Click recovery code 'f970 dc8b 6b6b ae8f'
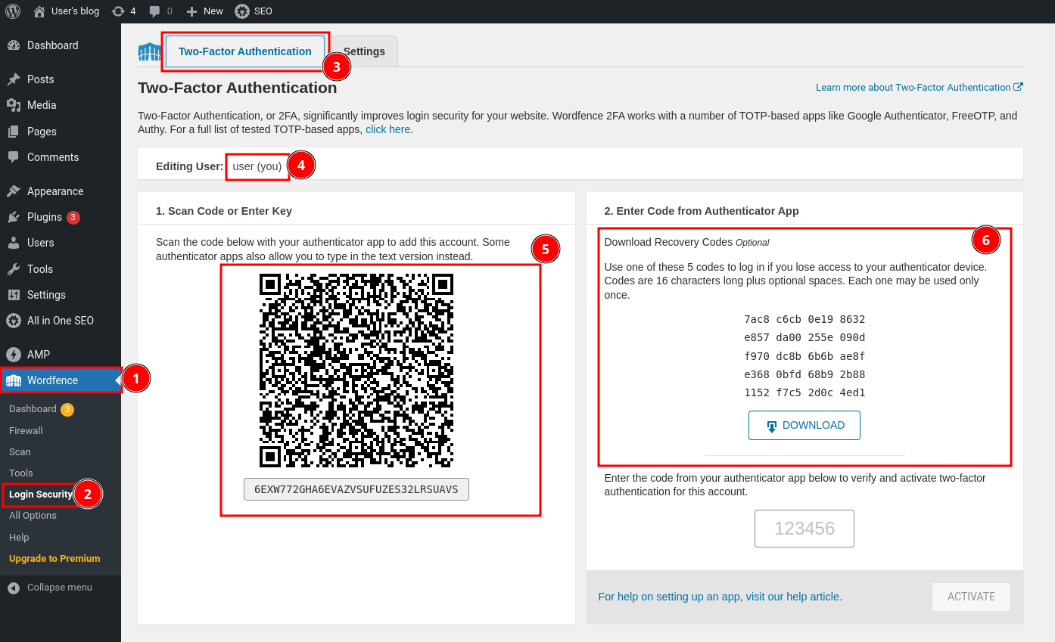 pos(804,356)
